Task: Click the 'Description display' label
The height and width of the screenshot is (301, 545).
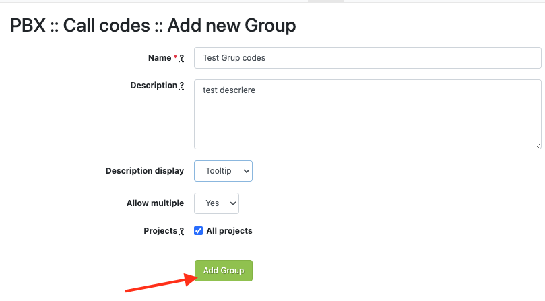Action: click(144, 171)
